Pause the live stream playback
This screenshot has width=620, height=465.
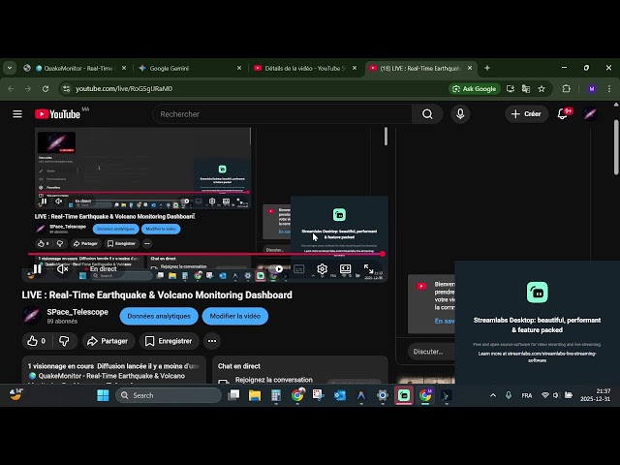(x=38, y=269)
